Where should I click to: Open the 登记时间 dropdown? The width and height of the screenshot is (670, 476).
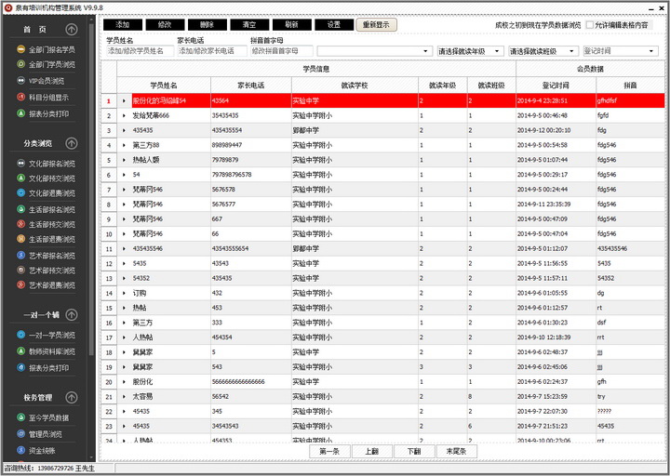coord(620,51)
